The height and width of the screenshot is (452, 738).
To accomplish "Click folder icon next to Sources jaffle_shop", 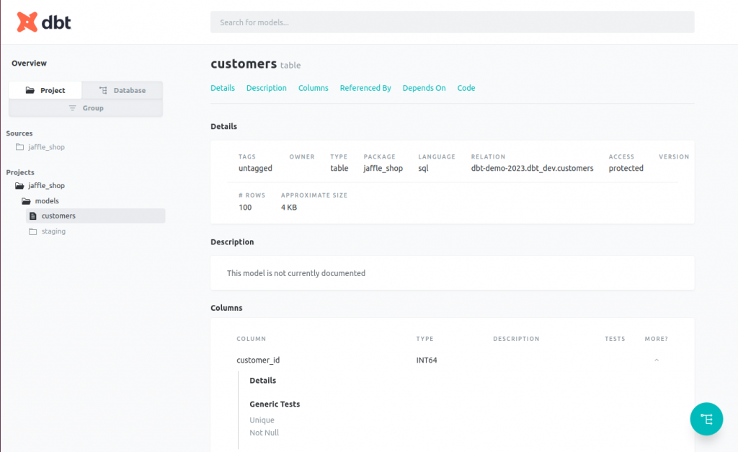I will click(19, 147).
